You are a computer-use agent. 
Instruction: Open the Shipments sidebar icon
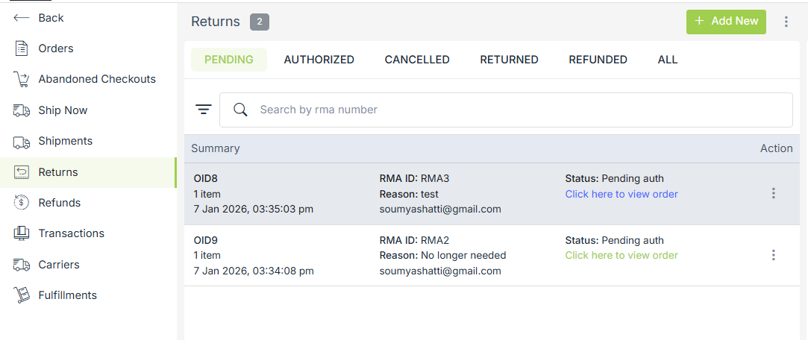point(22,142)
